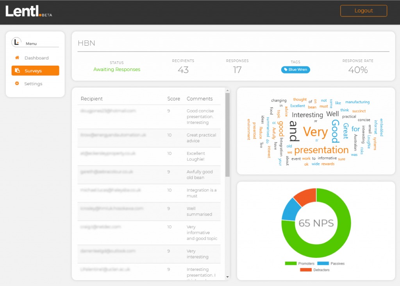Screen dimensions: 400x286
Task: Click the Dashboard home icon
Action: click(x=17, y=58)
